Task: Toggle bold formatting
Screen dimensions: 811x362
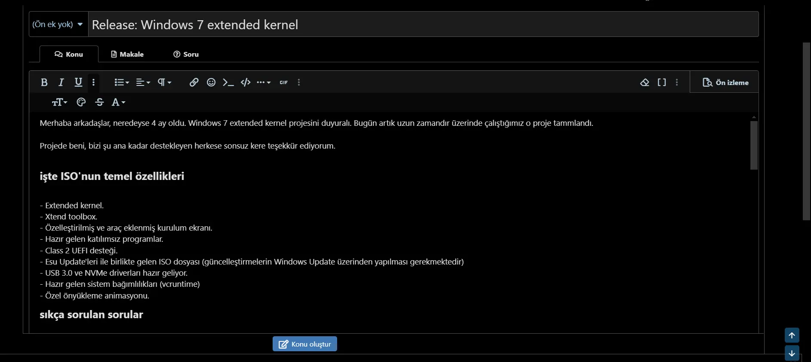Action: [x=44, y=82]
